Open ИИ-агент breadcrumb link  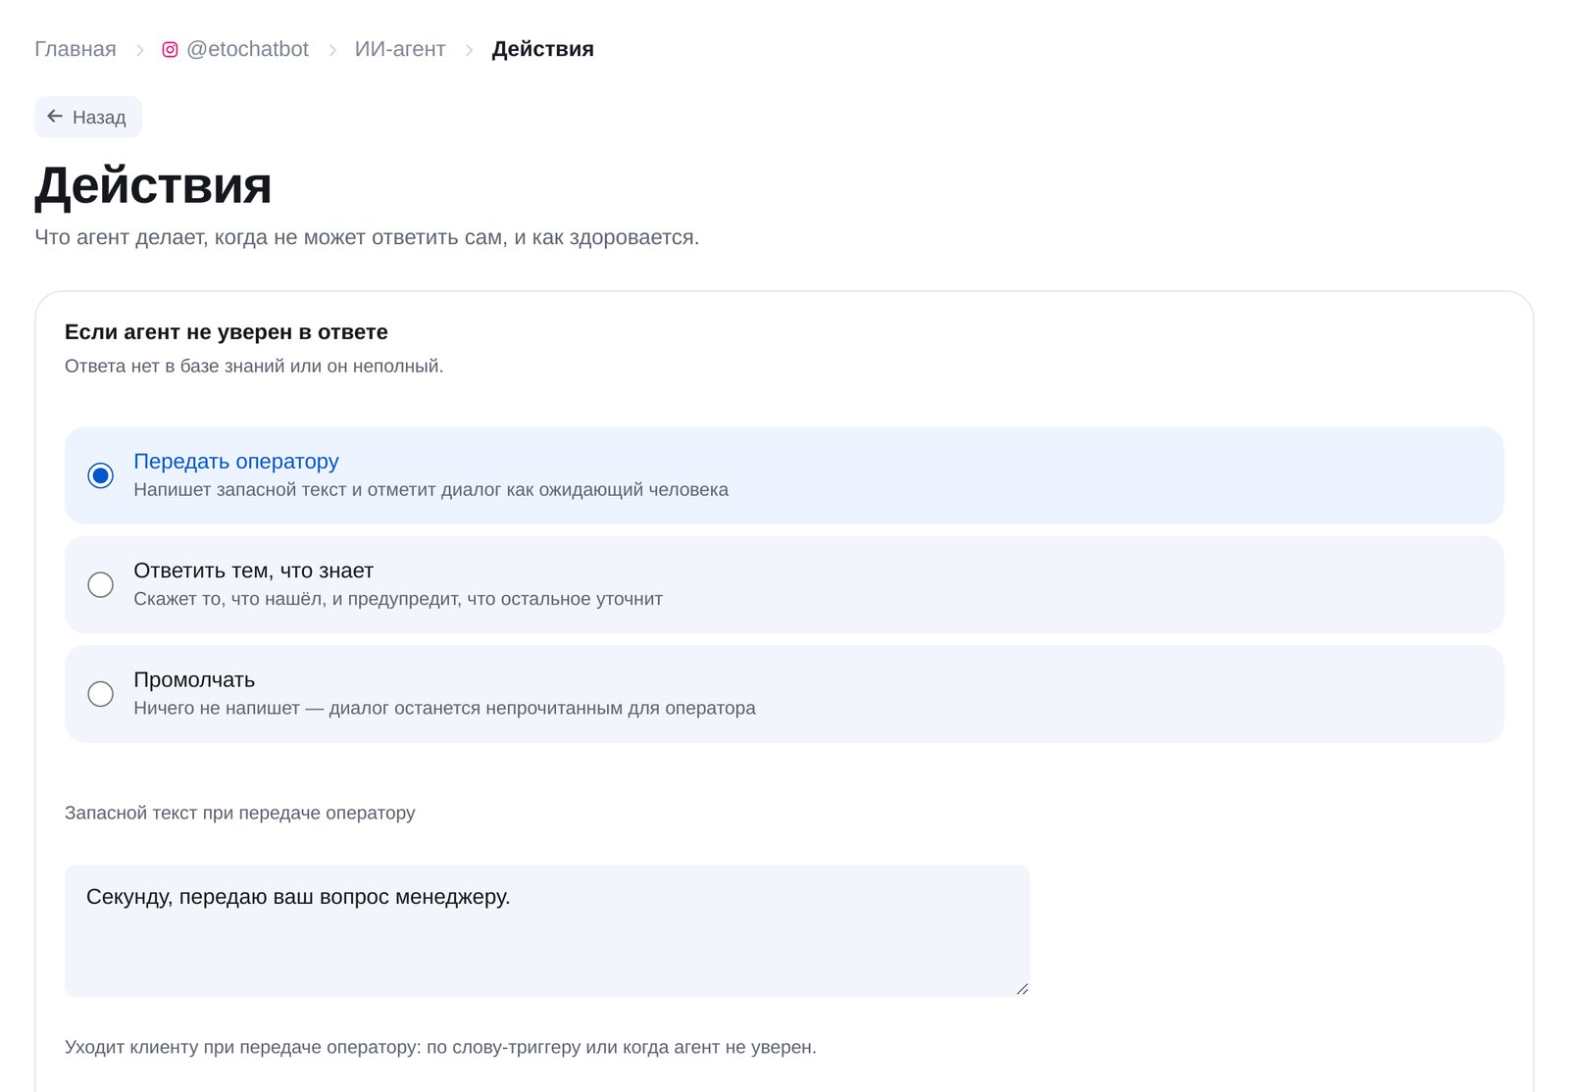click(x=400, y=49)
